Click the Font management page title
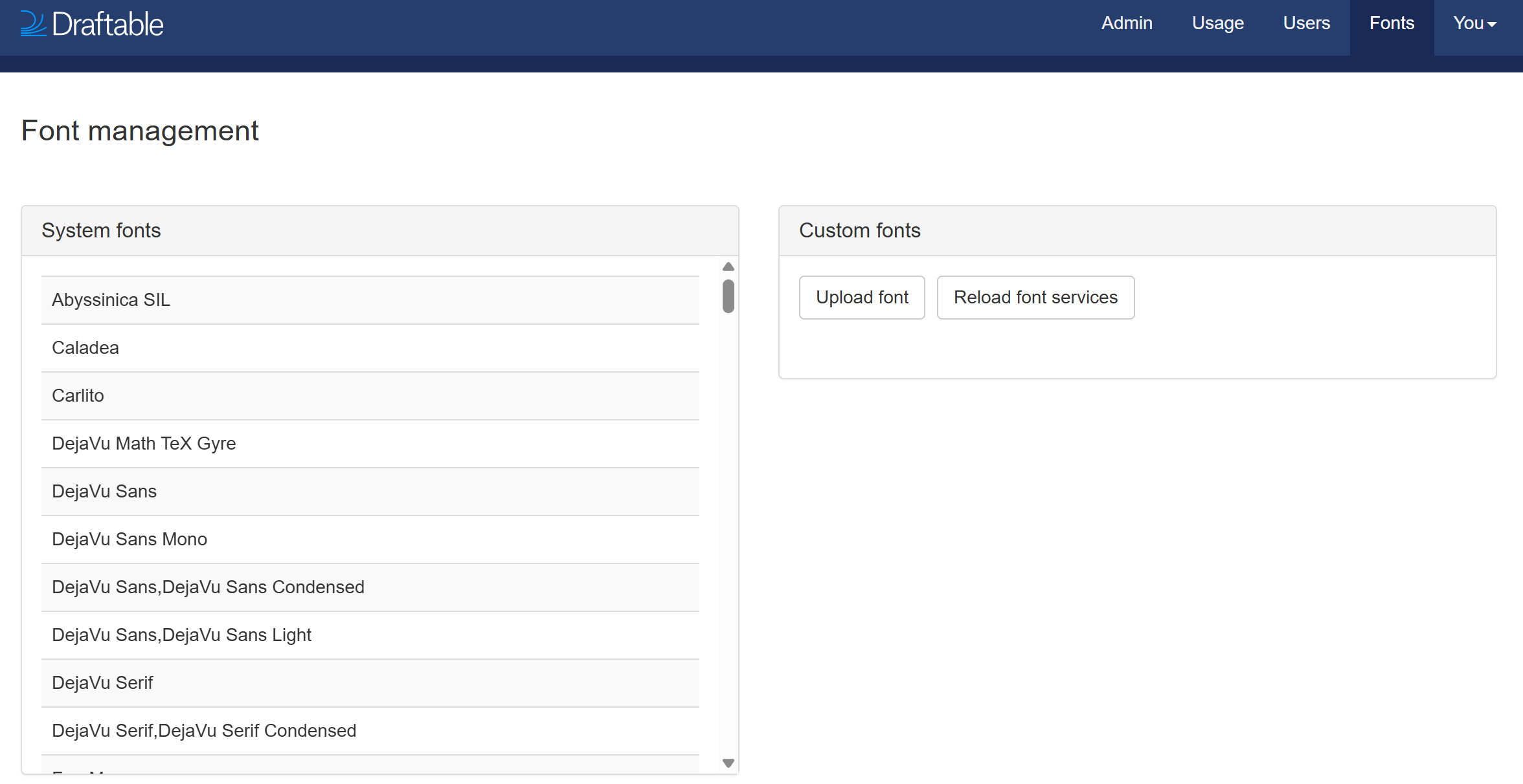The height and width of the screenshot is (784, 1523). pos(140,131)
